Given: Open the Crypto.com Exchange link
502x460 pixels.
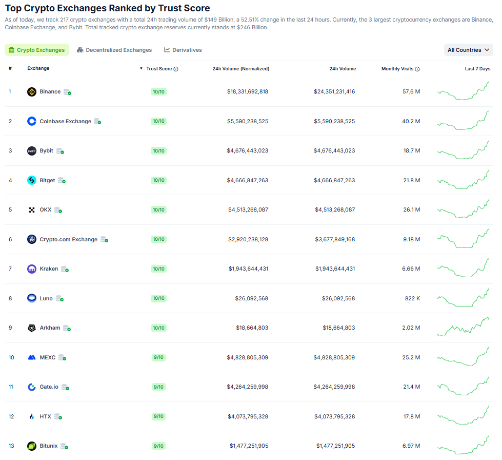Looking at the screenshot, I should pos(69,239).
